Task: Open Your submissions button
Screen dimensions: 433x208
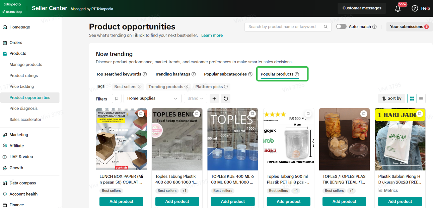Action: [x=409, y=27]
